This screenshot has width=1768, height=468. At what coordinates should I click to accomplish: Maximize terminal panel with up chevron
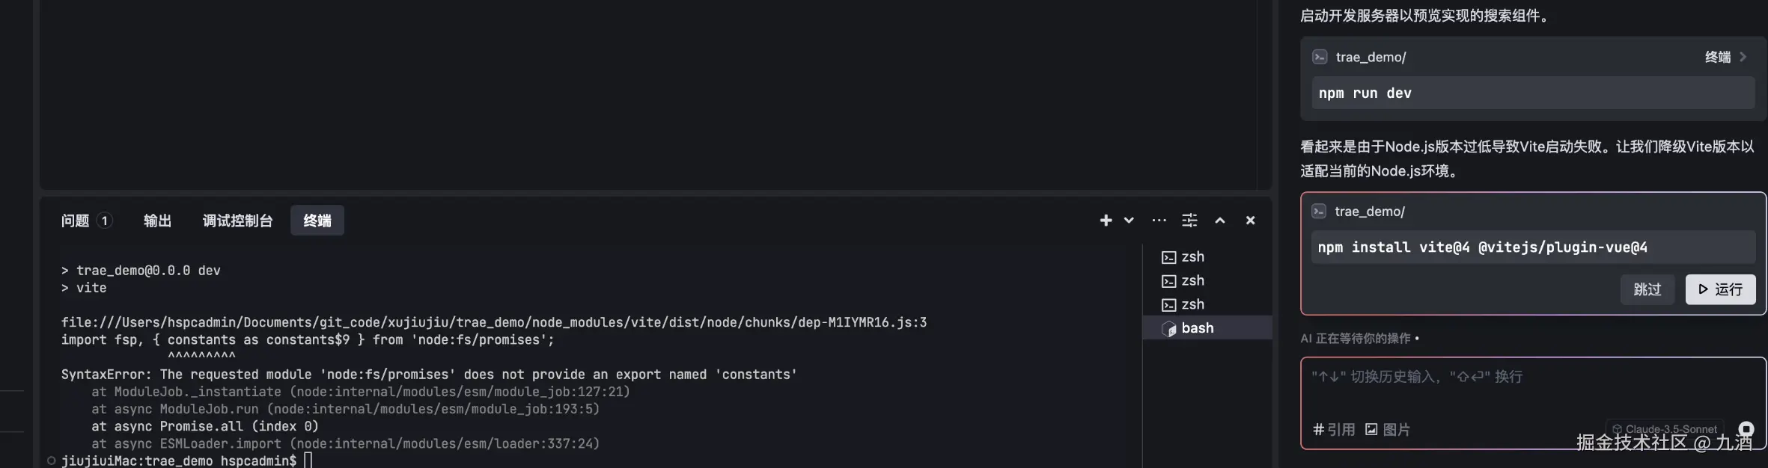pyautogui.click(x=1220, y=221)
